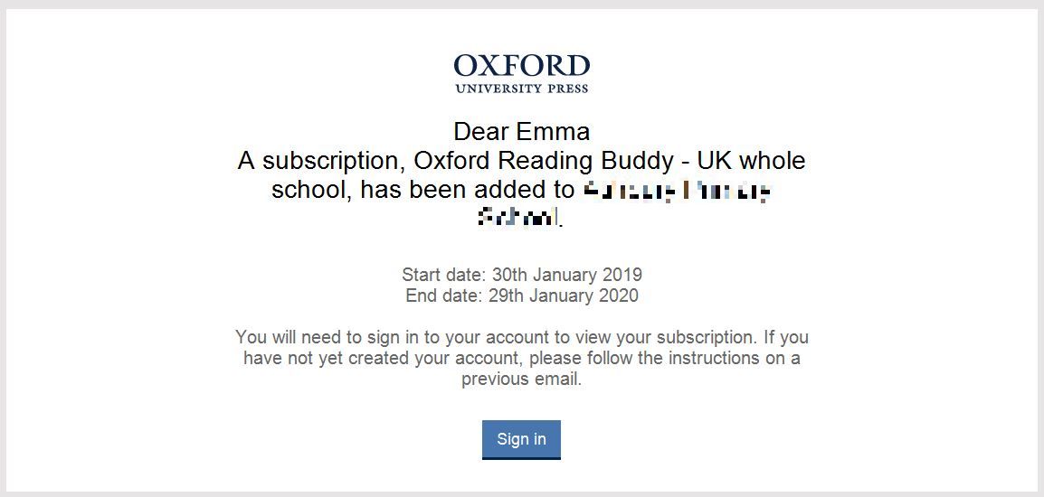Click the 30th January 2019 date
Viewport: 1044px width, 497px height.
point(567,274)
